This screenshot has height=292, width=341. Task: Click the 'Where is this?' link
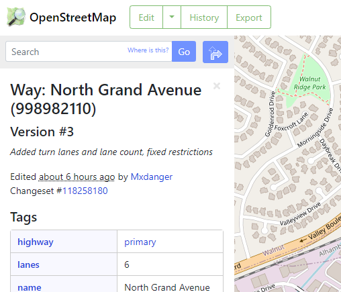pyautogui.click(x=148, y=50)
